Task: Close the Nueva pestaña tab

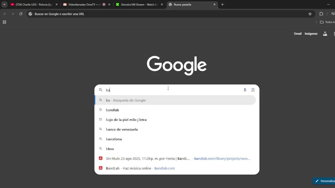Action: tap(214, 4)
